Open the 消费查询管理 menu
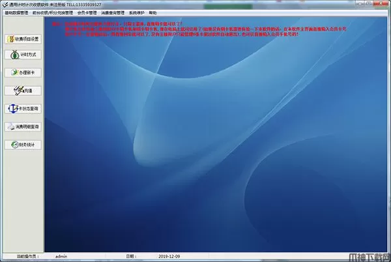The height and width of the screenshot is (262, 391). [x=113, y=13]
